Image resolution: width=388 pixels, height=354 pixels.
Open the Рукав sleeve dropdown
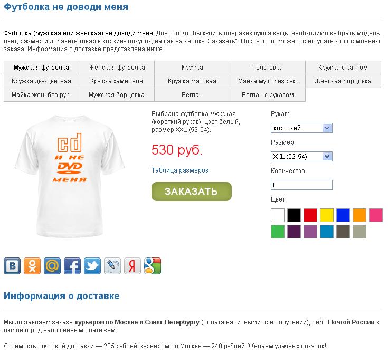[x=301, y=128]
